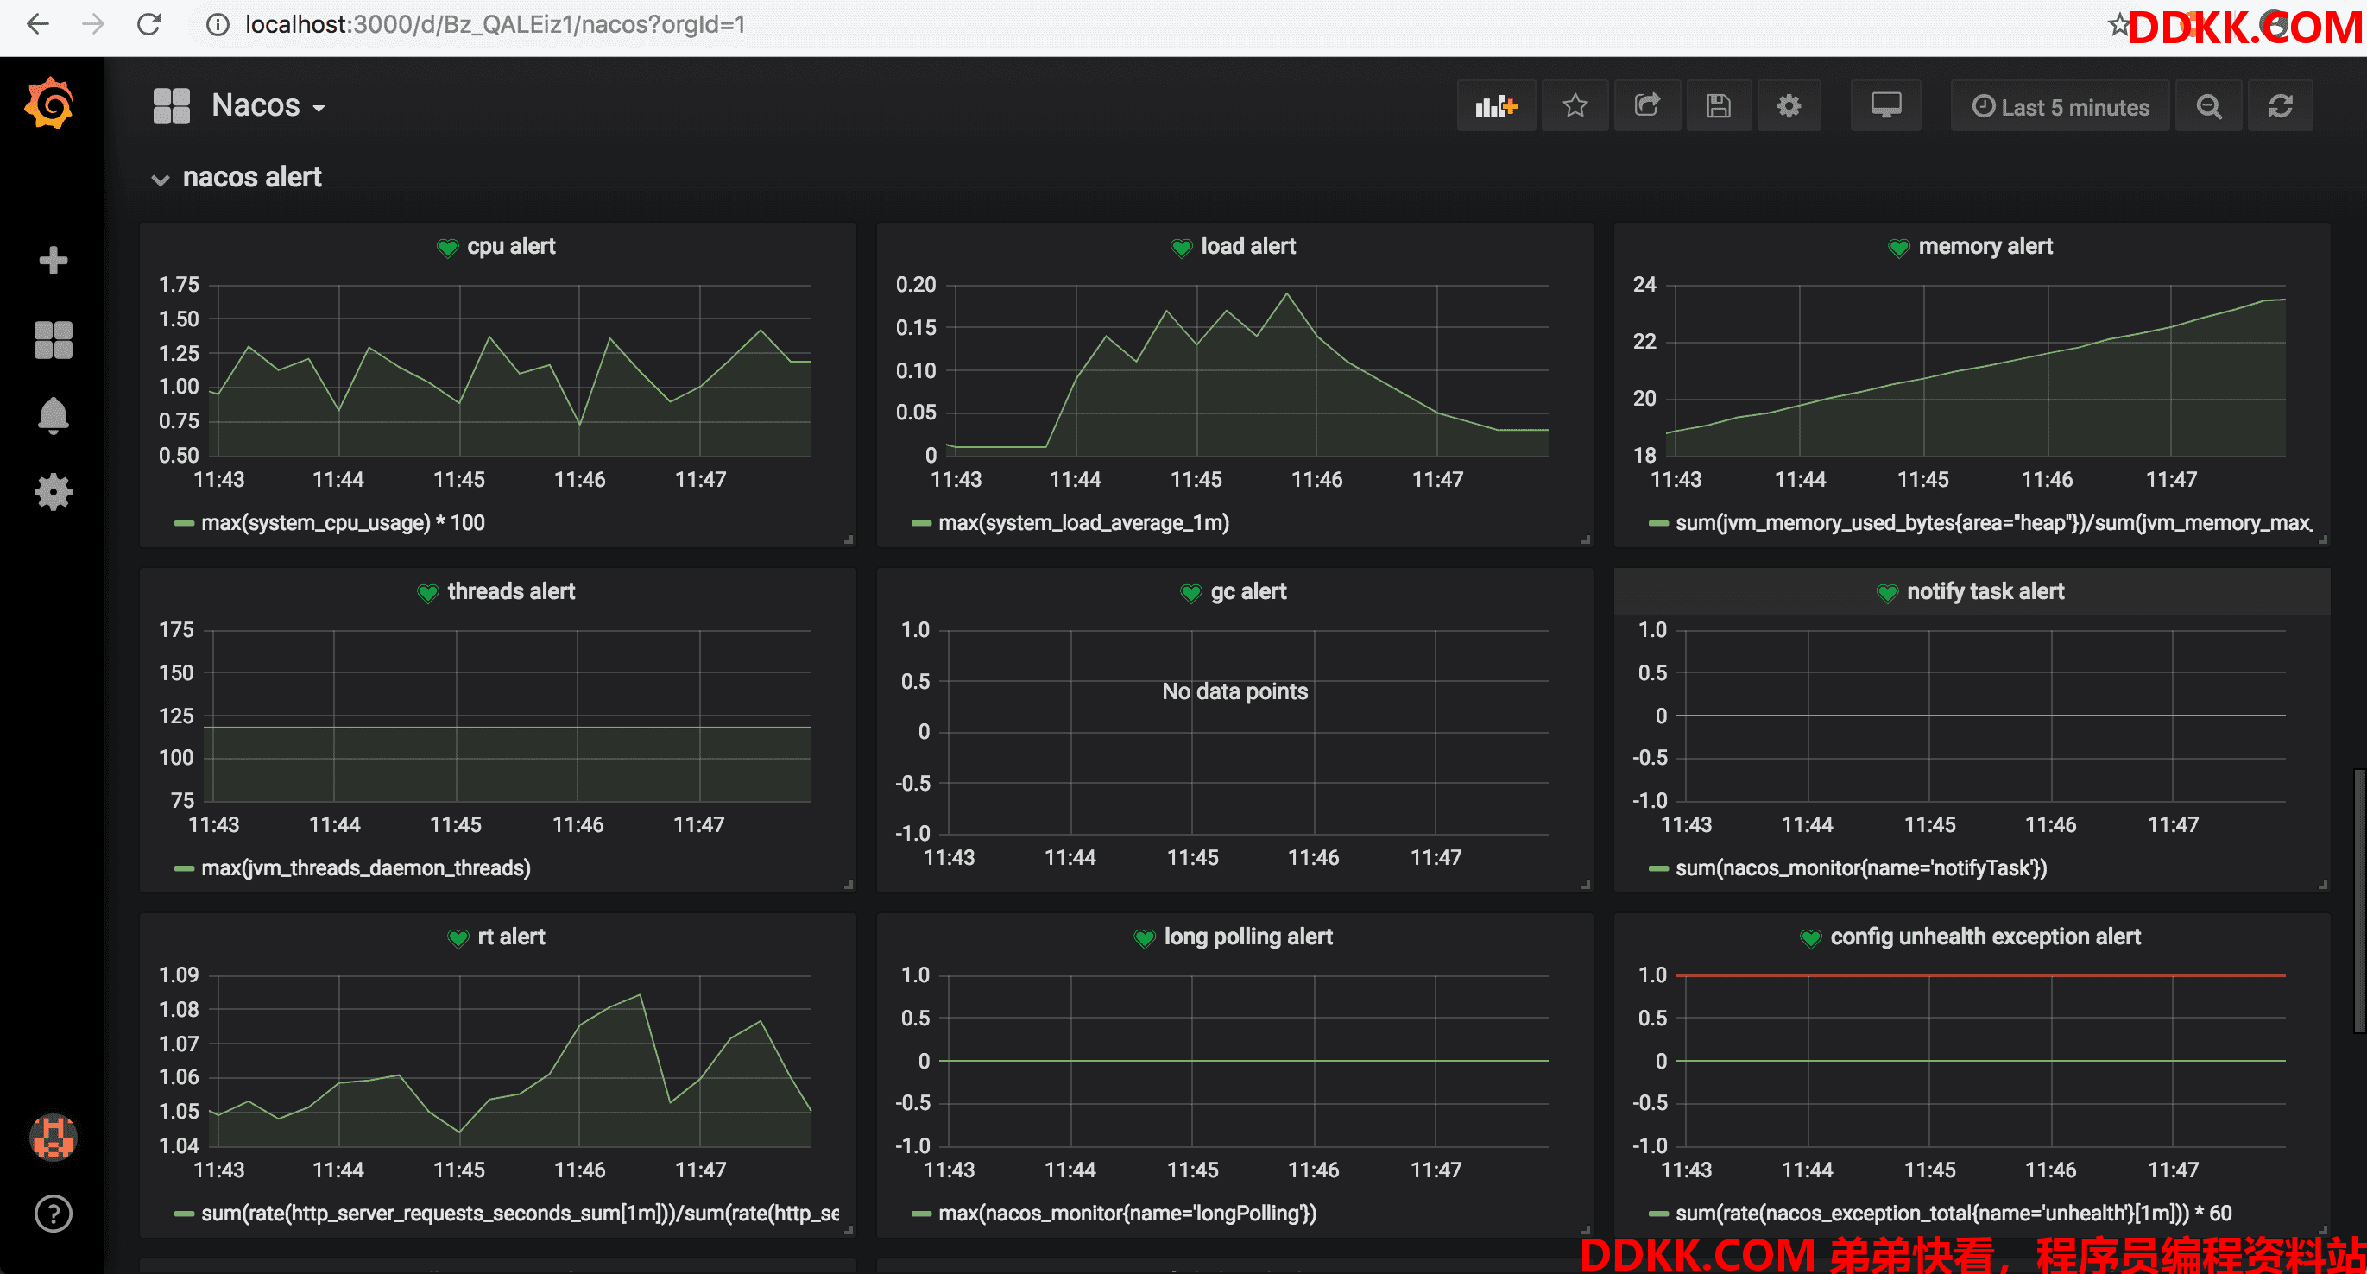Toggle max(jvm_threads_daemon_threads) legend series

(x=366, y=869)
